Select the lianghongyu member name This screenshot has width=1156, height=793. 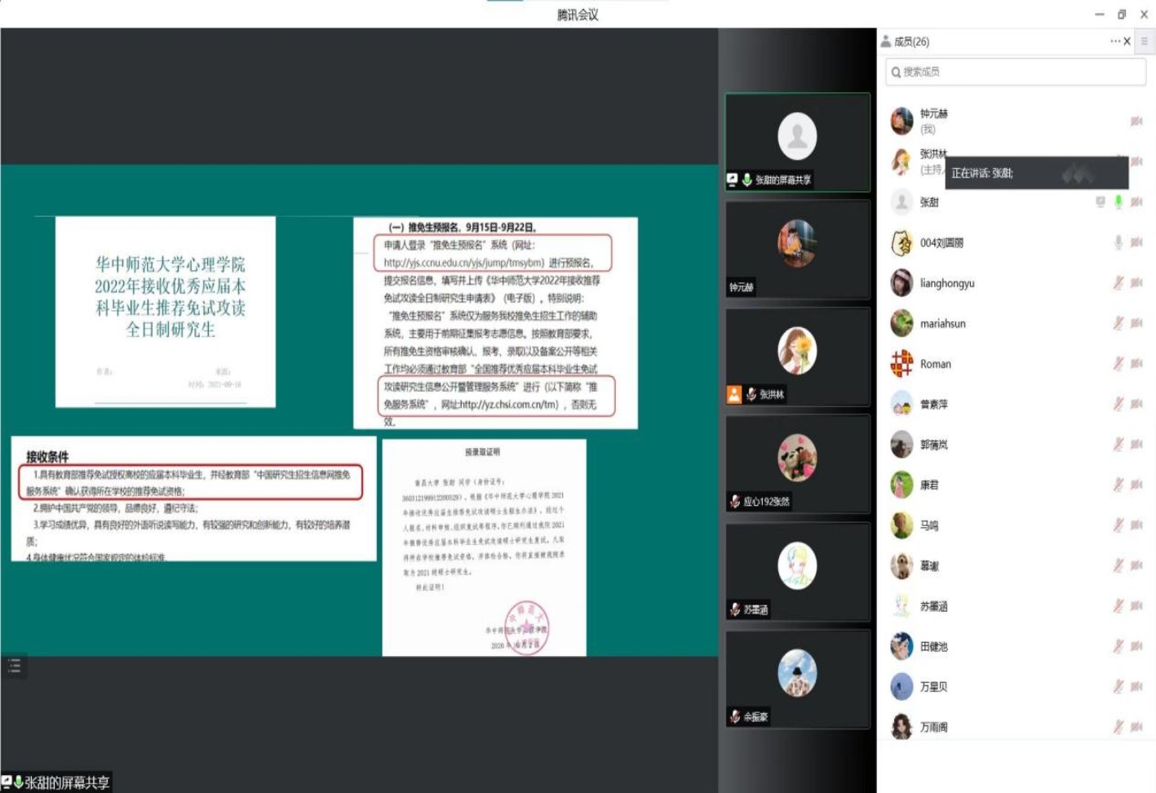(x=947, y=283)
